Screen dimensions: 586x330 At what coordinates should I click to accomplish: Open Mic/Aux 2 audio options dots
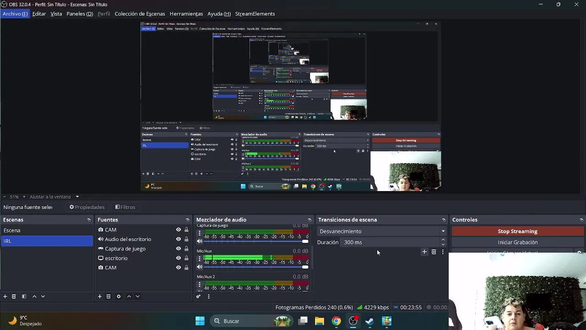click(x=200, y=285)
